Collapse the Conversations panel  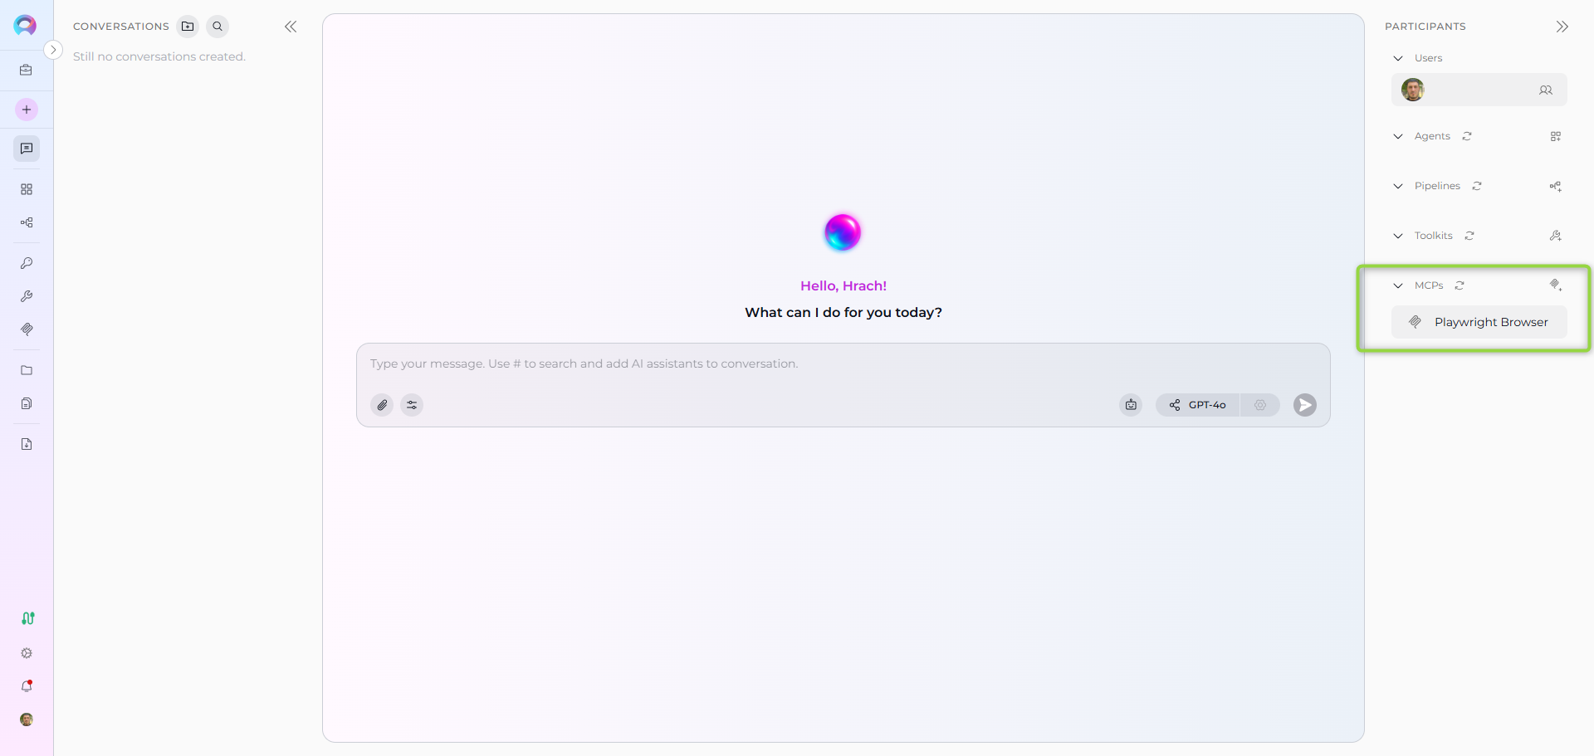291,27
